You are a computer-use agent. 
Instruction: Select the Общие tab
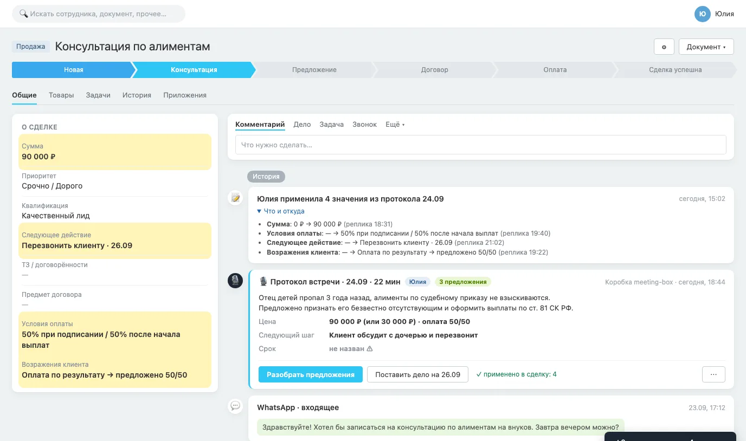click(x=24, y=95)
